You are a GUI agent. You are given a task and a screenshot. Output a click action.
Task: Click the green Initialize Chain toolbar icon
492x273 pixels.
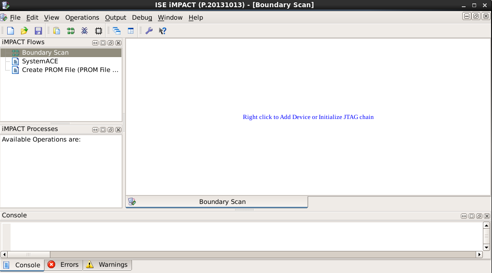click(71, 31)
